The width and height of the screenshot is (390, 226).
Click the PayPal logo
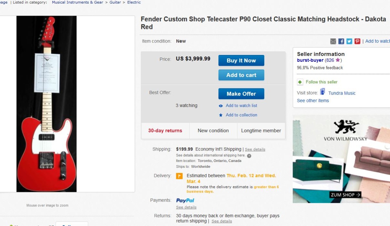point(185,200)
